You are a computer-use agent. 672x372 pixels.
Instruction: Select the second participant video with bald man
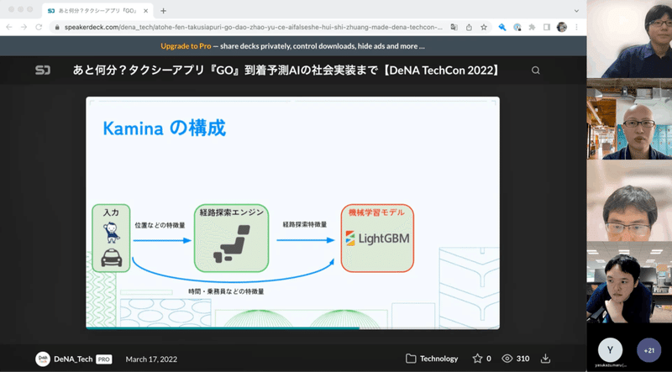click(629, 118)
